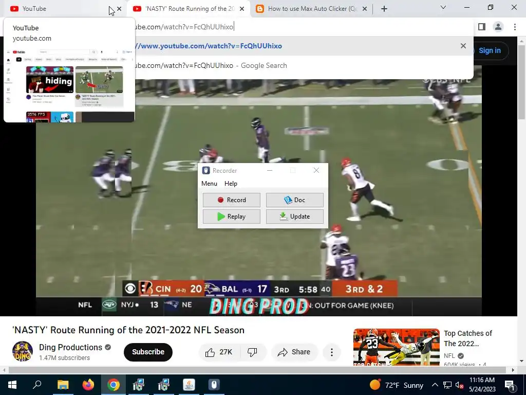The width and height of the screenshot is (526, 395).
Task: Click the horizontal page scrollbar
Action: click(257, 370)
